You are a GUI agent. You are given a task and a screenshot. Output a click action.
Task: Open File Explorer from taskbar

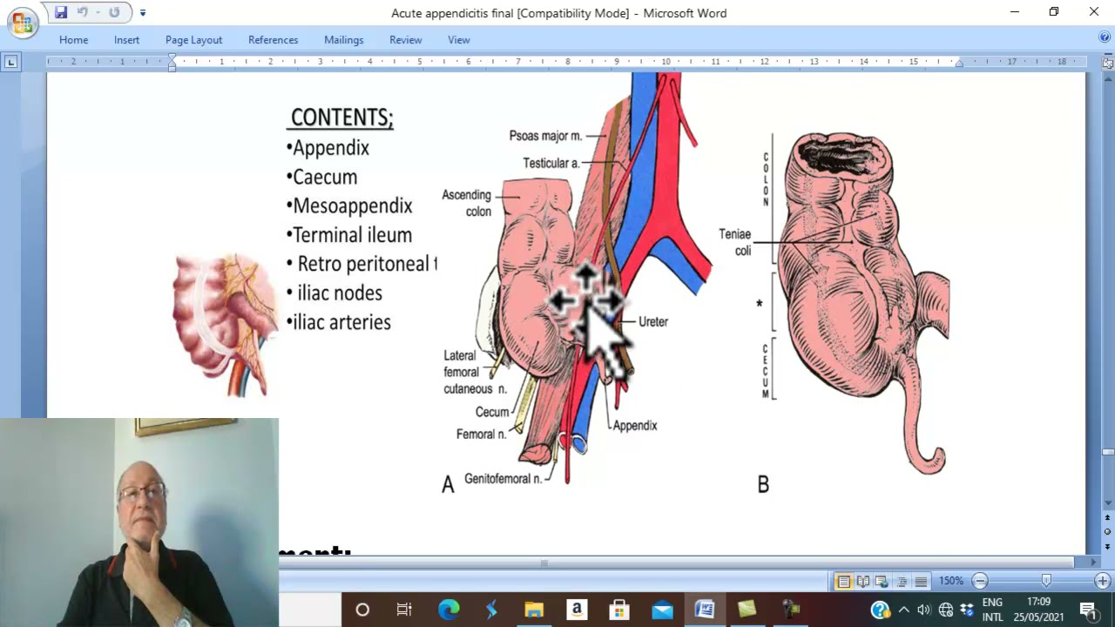[x=534, y=610]
